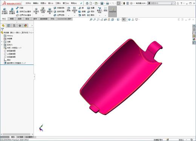Open the Reference Geometry (参考几何体) tool

(x=100, y=10)
